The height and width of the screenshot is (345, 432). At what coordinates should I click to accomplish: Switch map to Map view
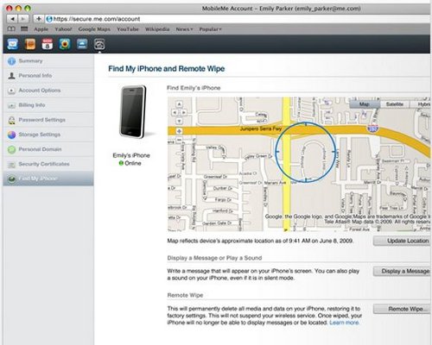pos(365,104)
